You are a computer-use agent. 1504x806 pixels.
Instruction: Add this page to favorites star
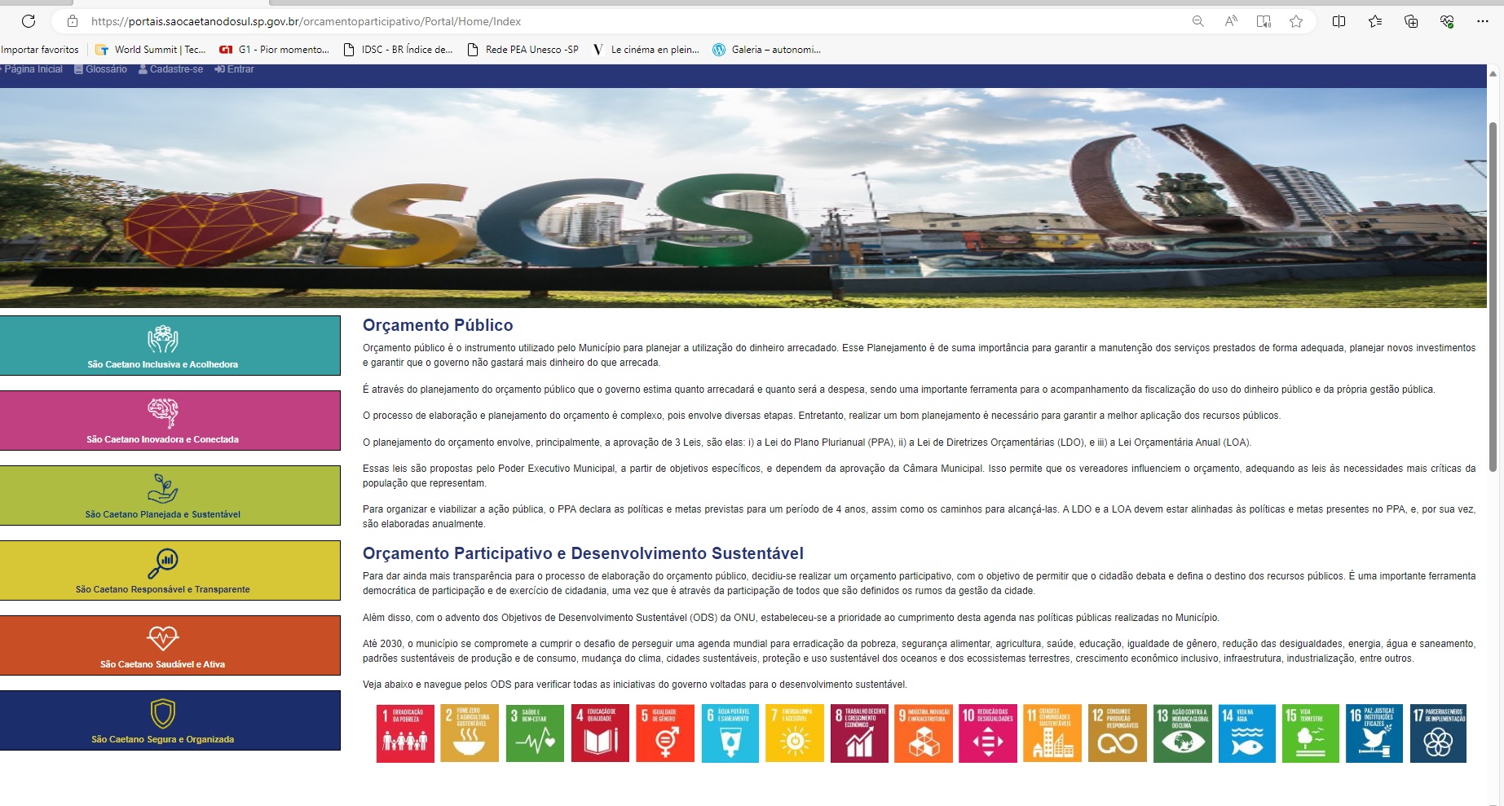point(1296,22)
